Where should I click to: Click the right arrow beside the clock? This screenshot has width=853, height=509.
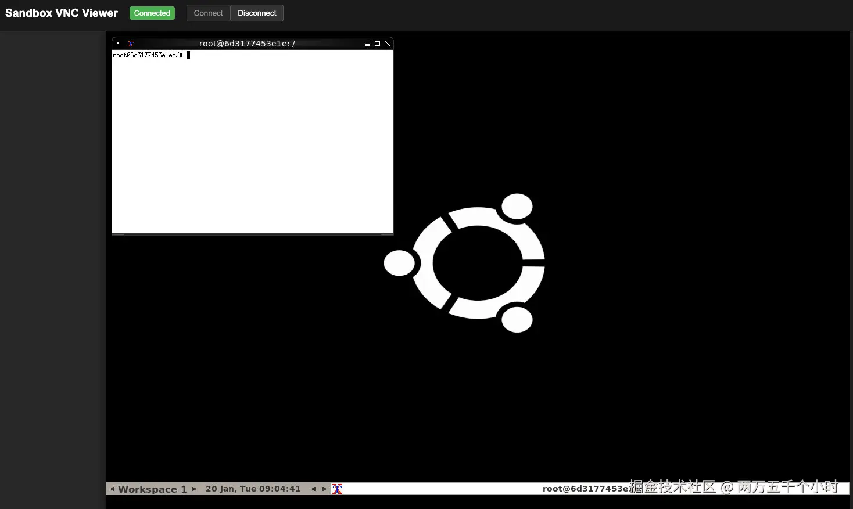pyautogui.click(x=325, y=489)
